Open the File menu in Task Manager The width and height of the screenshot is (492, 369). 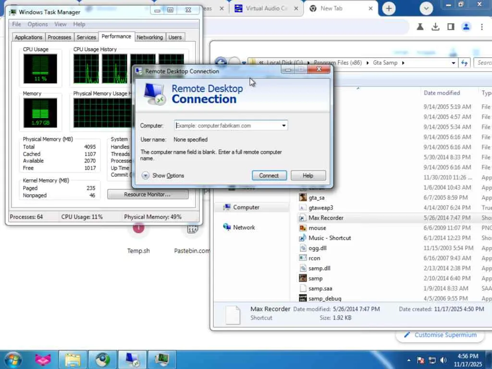pyautogui.click(x=16, y=24)
